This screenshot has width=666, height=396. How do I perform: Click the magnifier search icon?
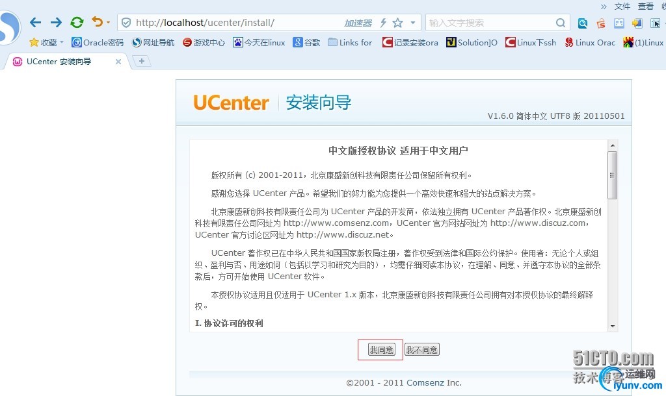click(x=561, y=23)
